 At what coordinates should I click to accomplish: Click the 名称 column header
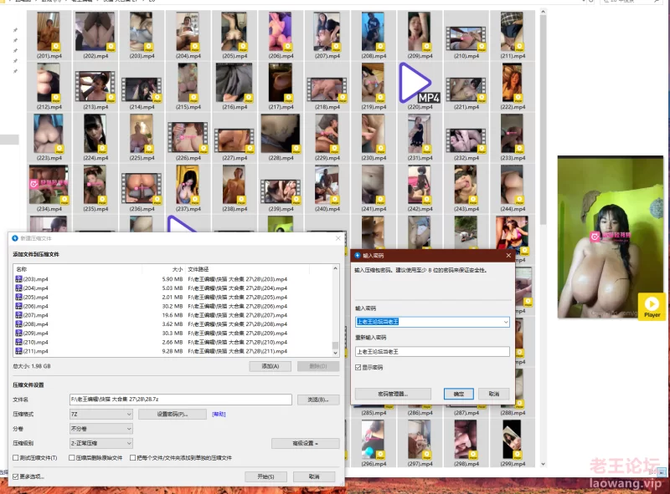[x=22, y=269]
